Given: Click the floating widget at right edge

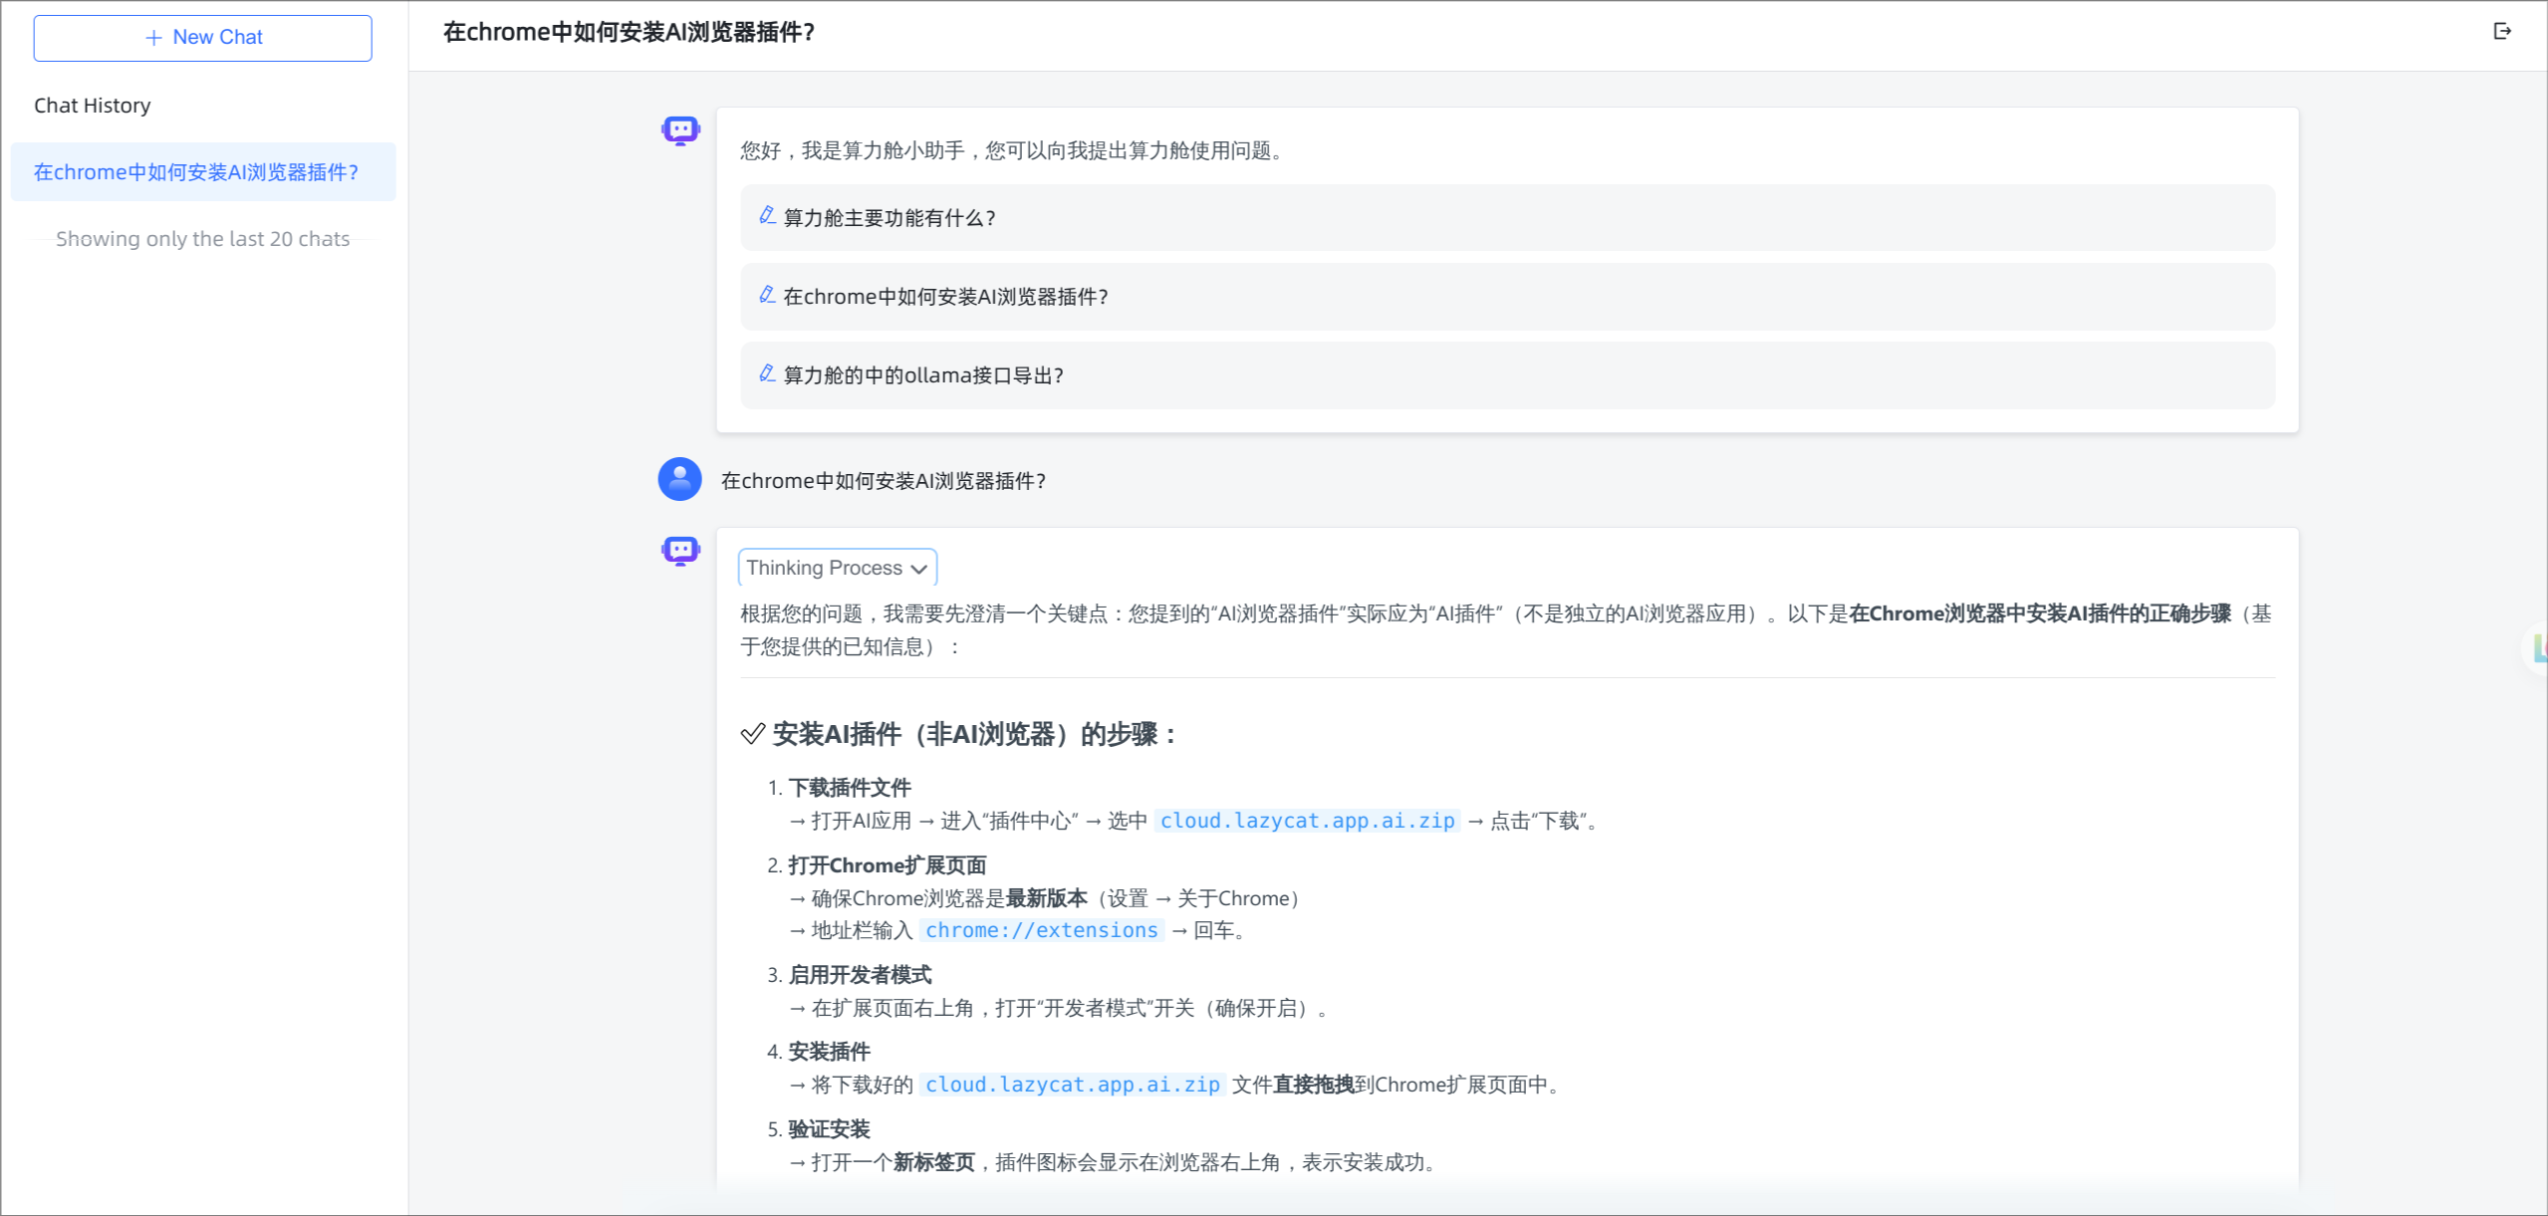Looking at the screenshot, I should pyautogui.click(x=2537, y=649).
